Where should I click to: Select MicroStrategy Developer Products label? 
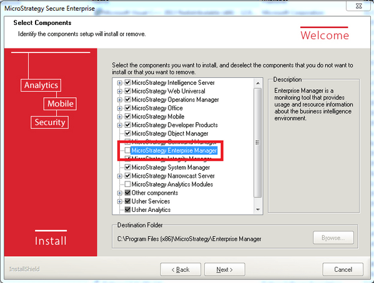click(175, 125)
